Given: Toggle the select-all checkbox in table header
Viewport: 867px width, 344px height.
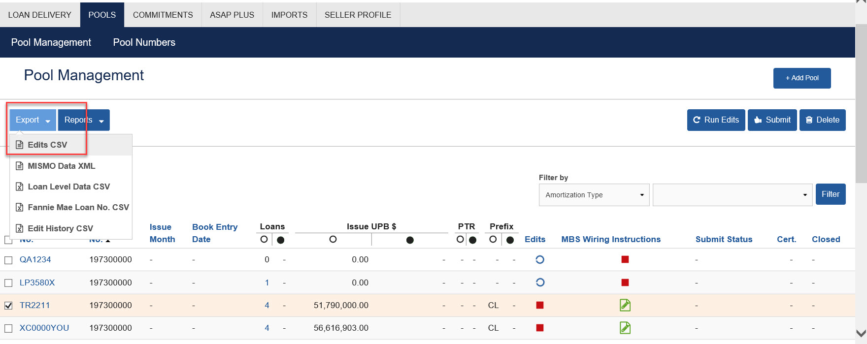Looking at the screenshot, I should click(8, 240).
